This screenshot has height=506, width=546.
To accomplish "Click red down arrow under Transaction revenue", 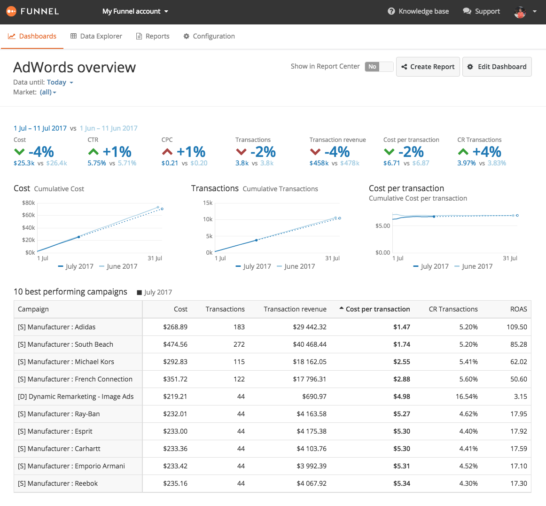I will point(315,152).
